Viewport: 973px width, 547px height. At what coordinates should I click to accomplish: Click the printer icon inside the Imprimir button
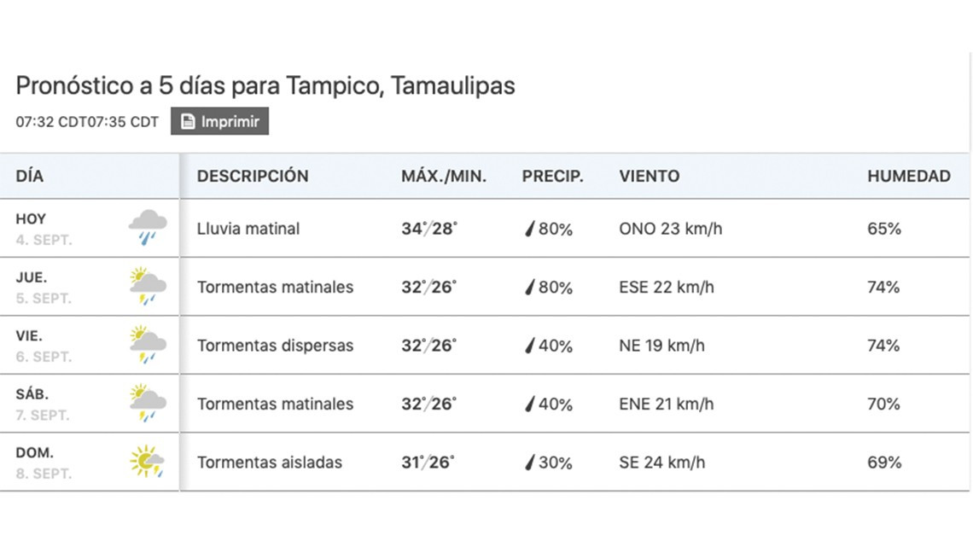click(186, 120)
